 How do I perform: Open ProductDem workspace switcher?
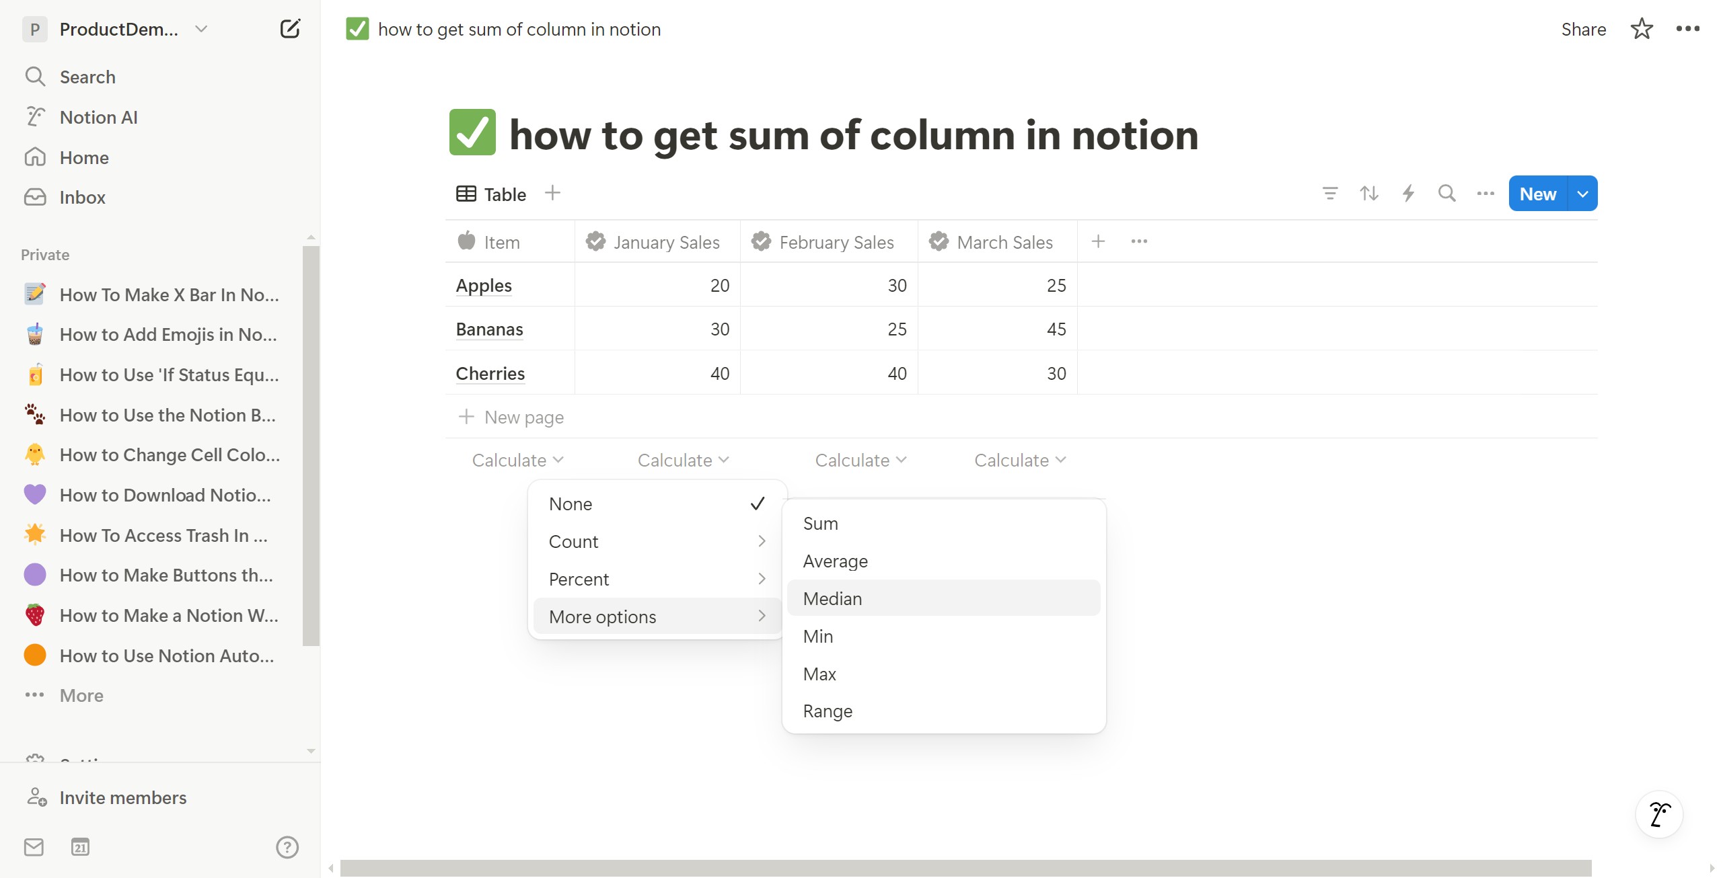click(116, 29)
